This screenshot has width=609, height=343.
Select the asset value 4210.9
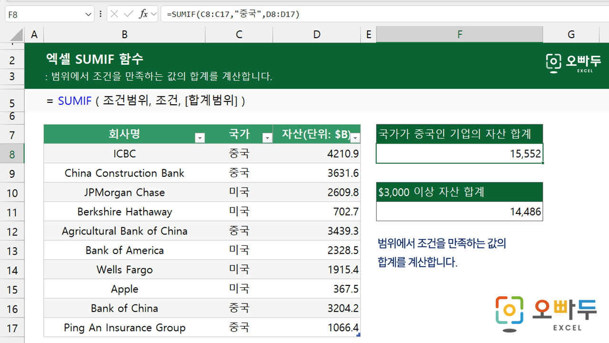tap(317, 153)
